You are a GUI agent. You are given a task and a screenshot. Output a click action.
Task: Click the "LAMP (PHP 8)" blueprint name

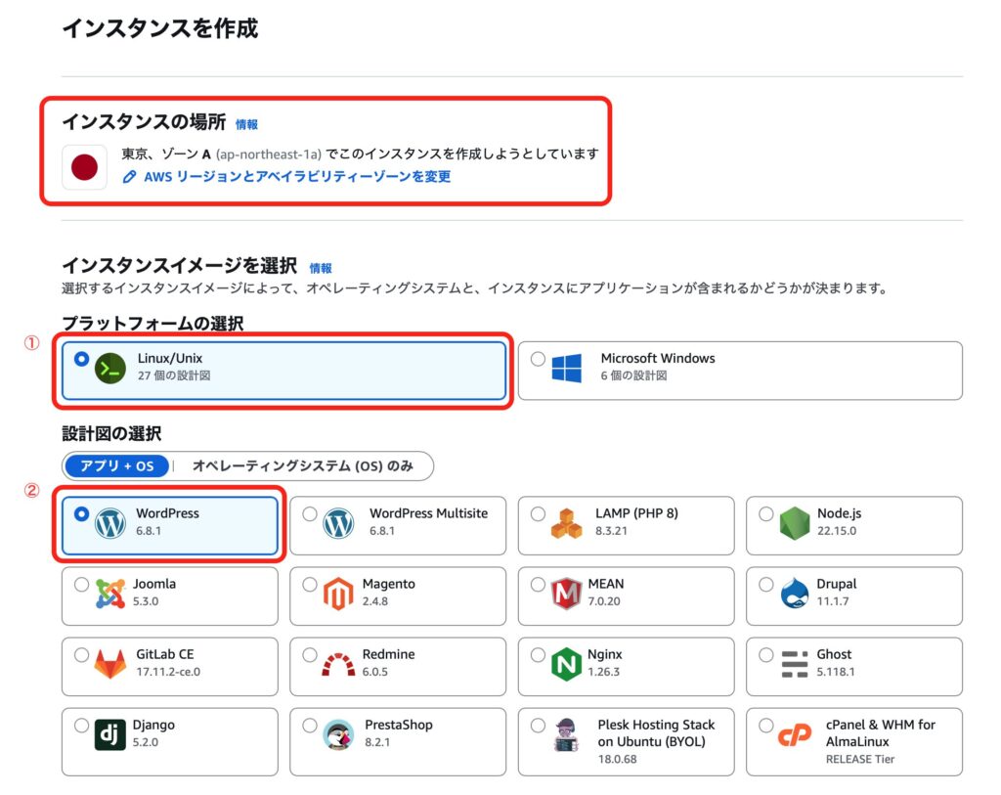(x=636, y=513)
